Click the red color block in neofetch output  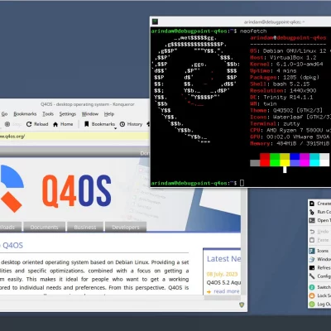(265, 160)
